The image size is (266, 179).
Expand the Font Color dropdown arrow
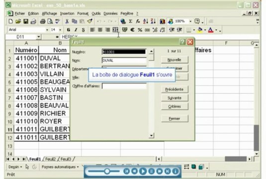[216, 30]
